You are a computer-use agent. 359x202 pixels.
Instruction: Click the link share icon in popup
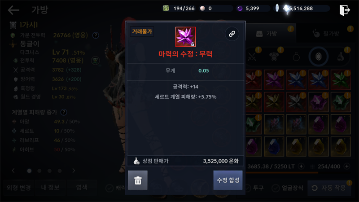(x=232, y=34)
